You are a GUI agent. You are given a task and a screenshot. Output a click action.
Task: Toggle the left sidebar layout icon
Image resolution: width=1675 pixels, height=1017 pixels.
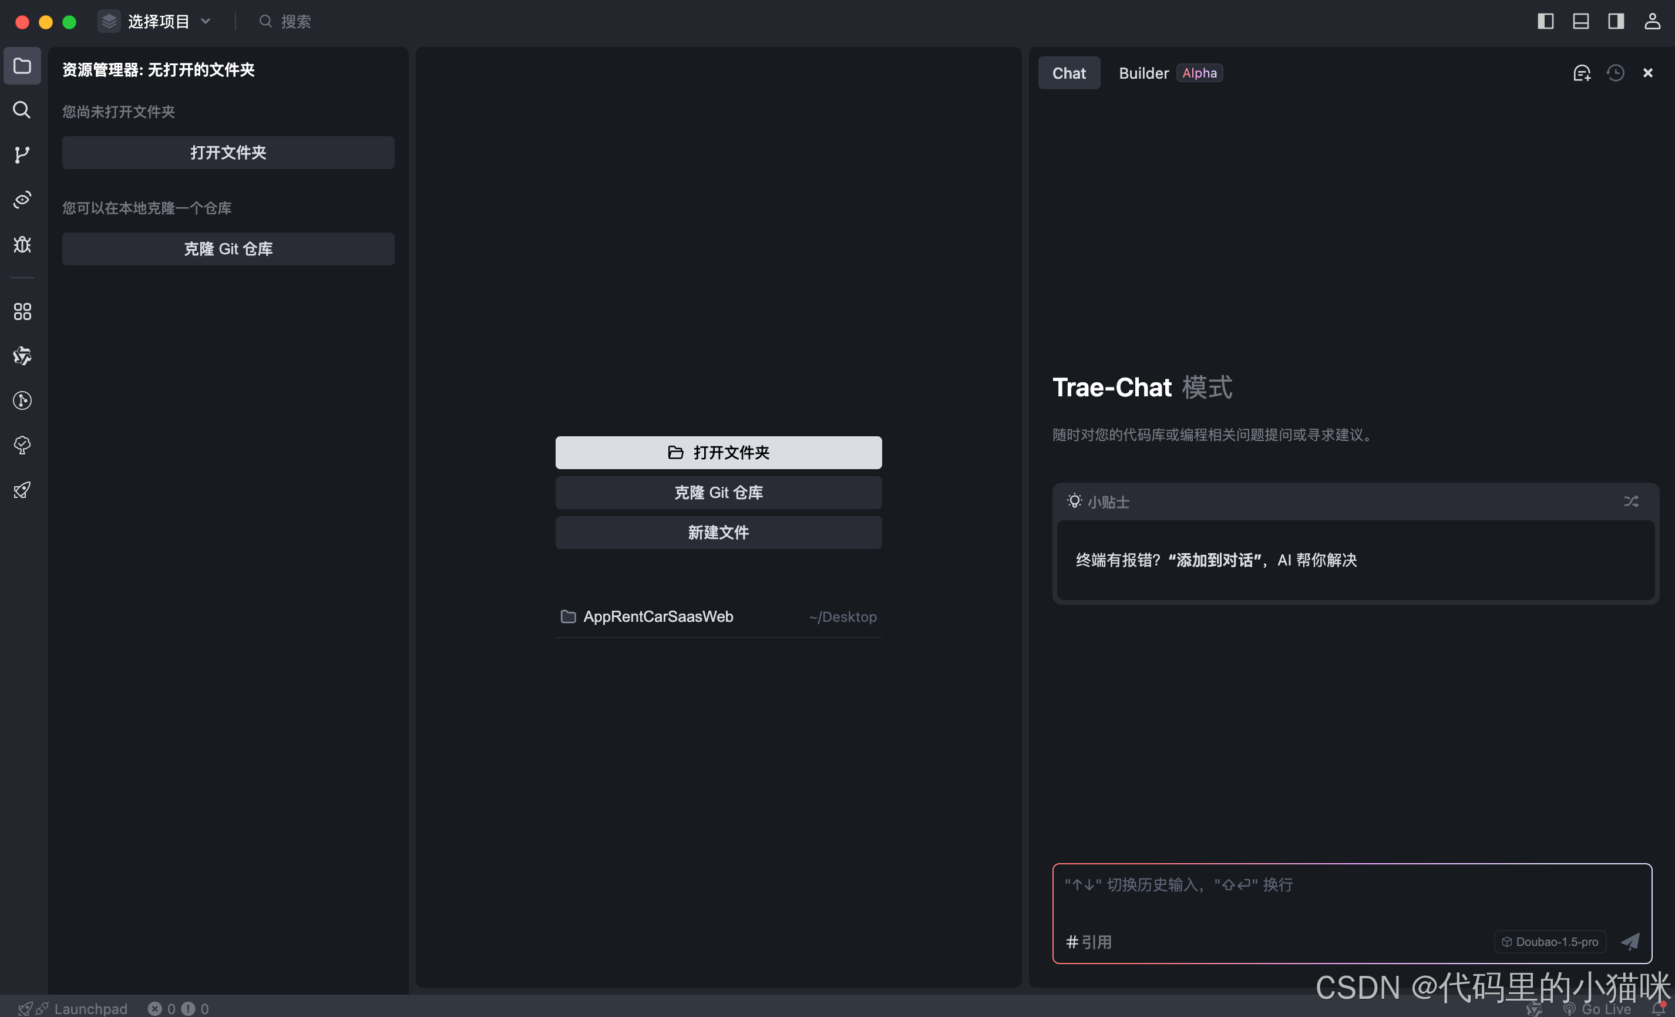(1545, 21)
